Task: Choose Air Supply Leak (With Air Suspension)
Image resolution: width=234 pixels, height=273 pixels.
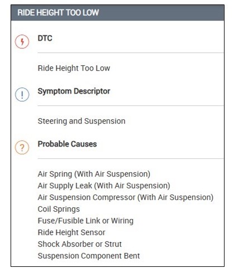Action: pos(104,186)
